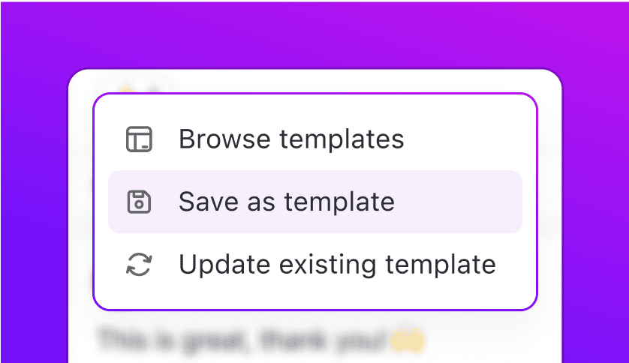The image size is (629, 363).
Task: Click the purple gradient backdrop outside the card
Action: (313, 34)
